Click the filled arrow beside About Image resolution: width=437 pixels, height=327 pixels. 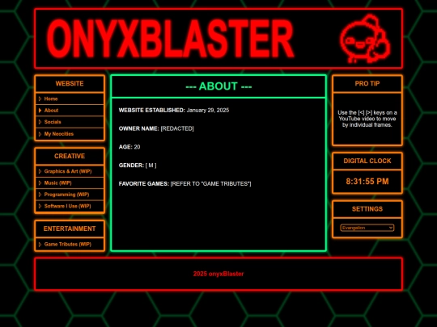point(40,111)
